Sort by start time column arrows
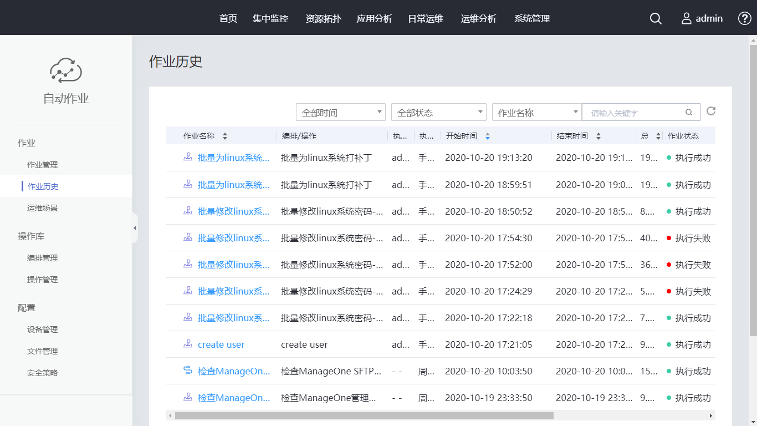This screenshot has width=757, height=426. click(488, 136)
